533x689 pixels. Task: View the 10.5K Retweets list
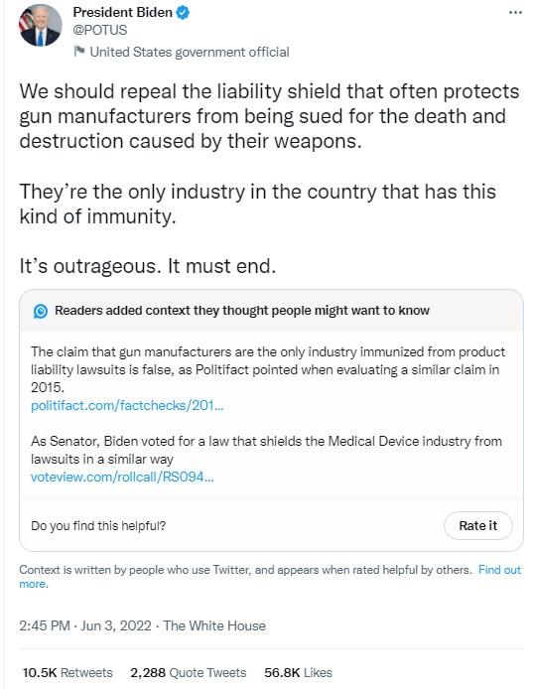pyautogui.click(x=67, y=672)
